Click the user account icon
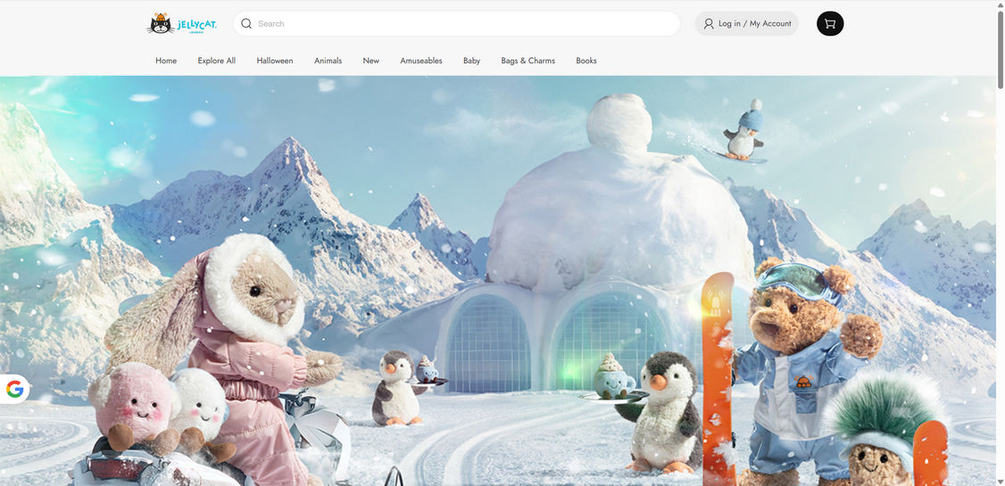The height and width of the screenshot is (486, 1005). pos(709,24)
